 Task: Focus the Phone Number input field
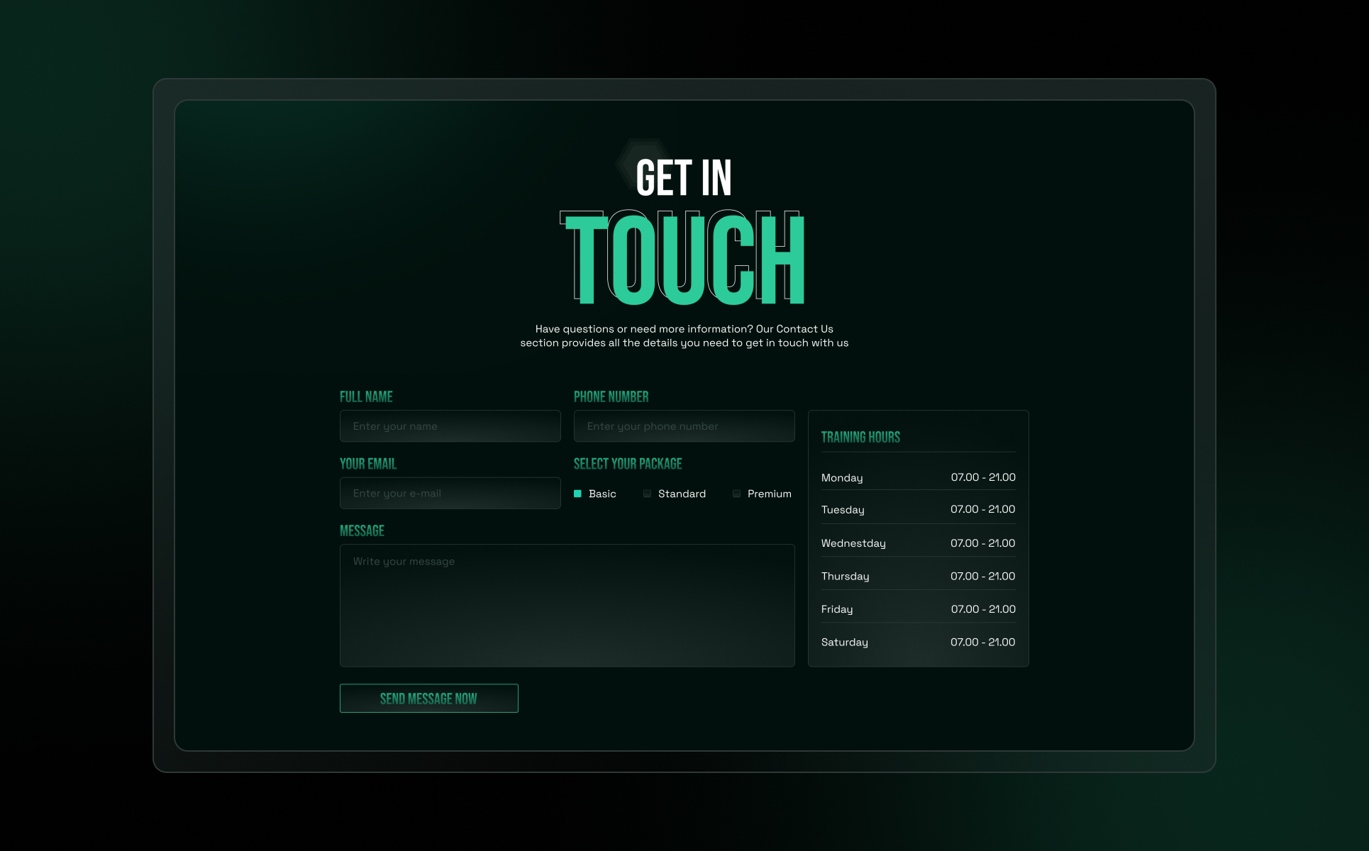[684, 426]
